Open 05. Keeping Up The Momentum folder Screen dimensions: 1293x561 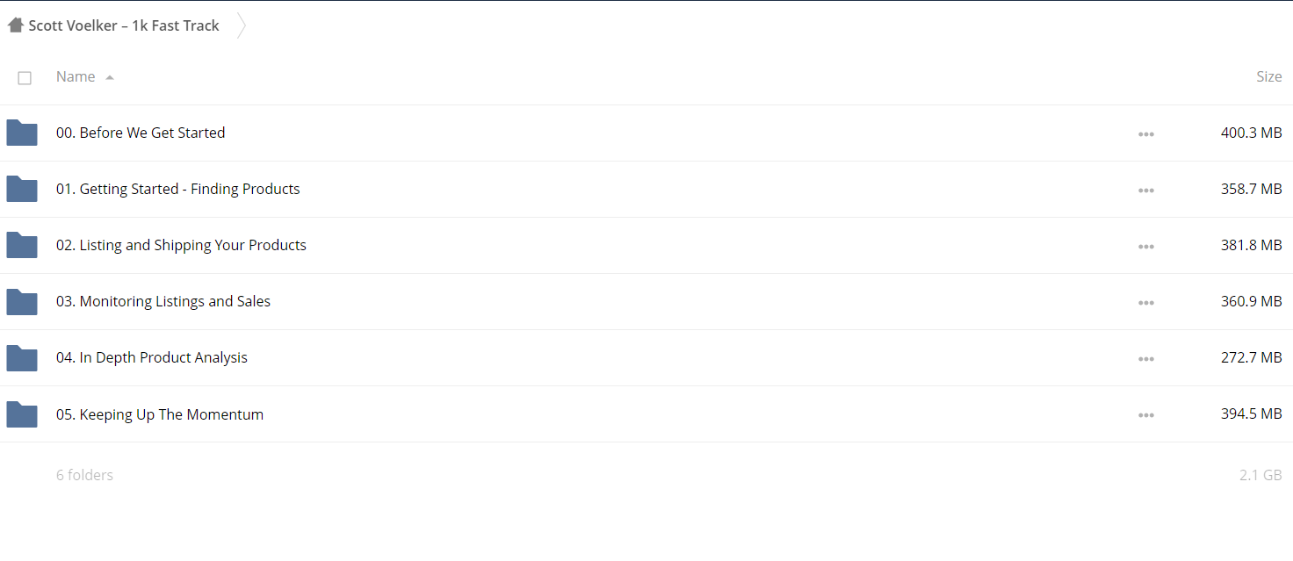tap(160, 414)
